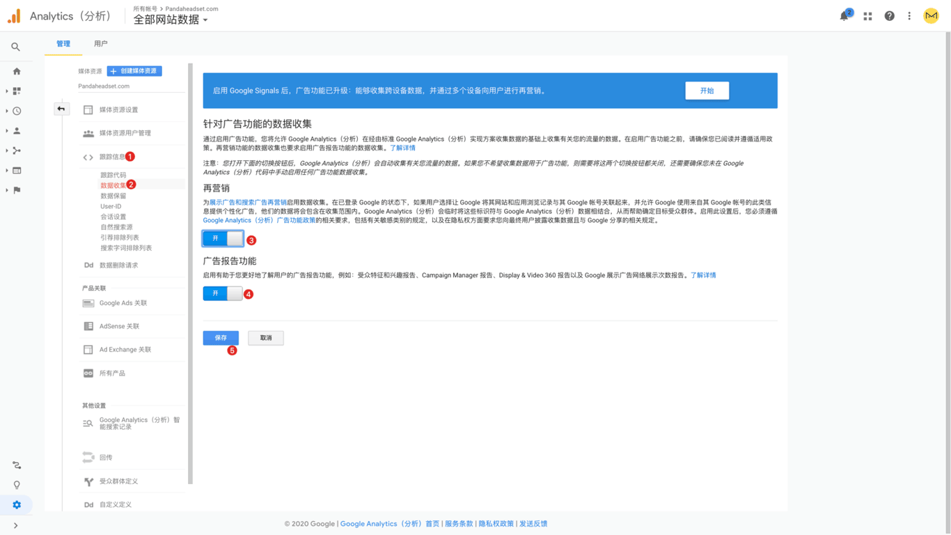Screen dimensions: 951x535
Task: Click the notifications bell icon
Action: coord(844,16)
